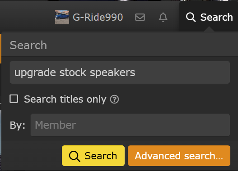Open the inbox envelope icon
238x171 pixels.
click(x=140, y=17)
